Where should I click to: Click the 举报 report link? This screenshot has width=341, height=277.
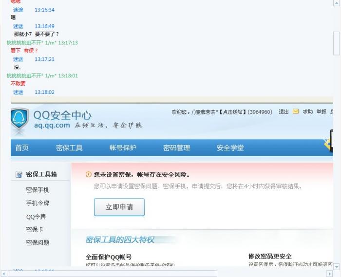[x=321, y=111]
